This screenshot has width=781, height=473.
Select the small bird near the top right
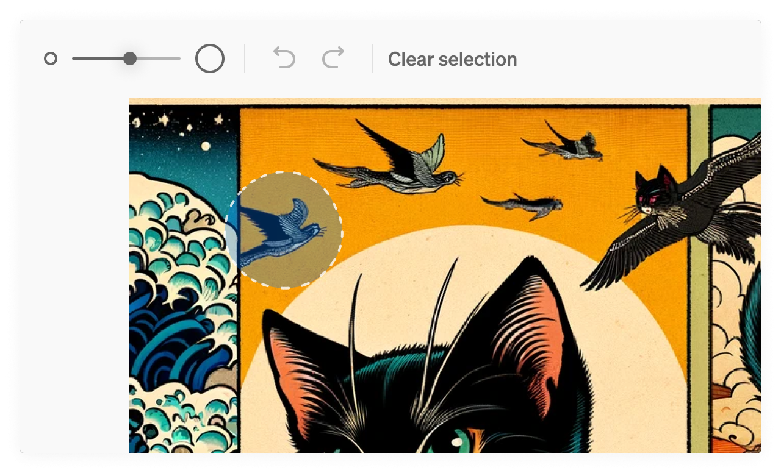pos(564,142)
